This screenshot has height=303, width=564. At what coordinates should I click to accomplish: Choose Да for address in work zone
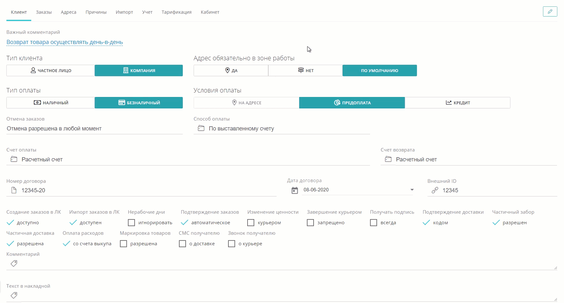pyautogui.click(x=231, y=70)
